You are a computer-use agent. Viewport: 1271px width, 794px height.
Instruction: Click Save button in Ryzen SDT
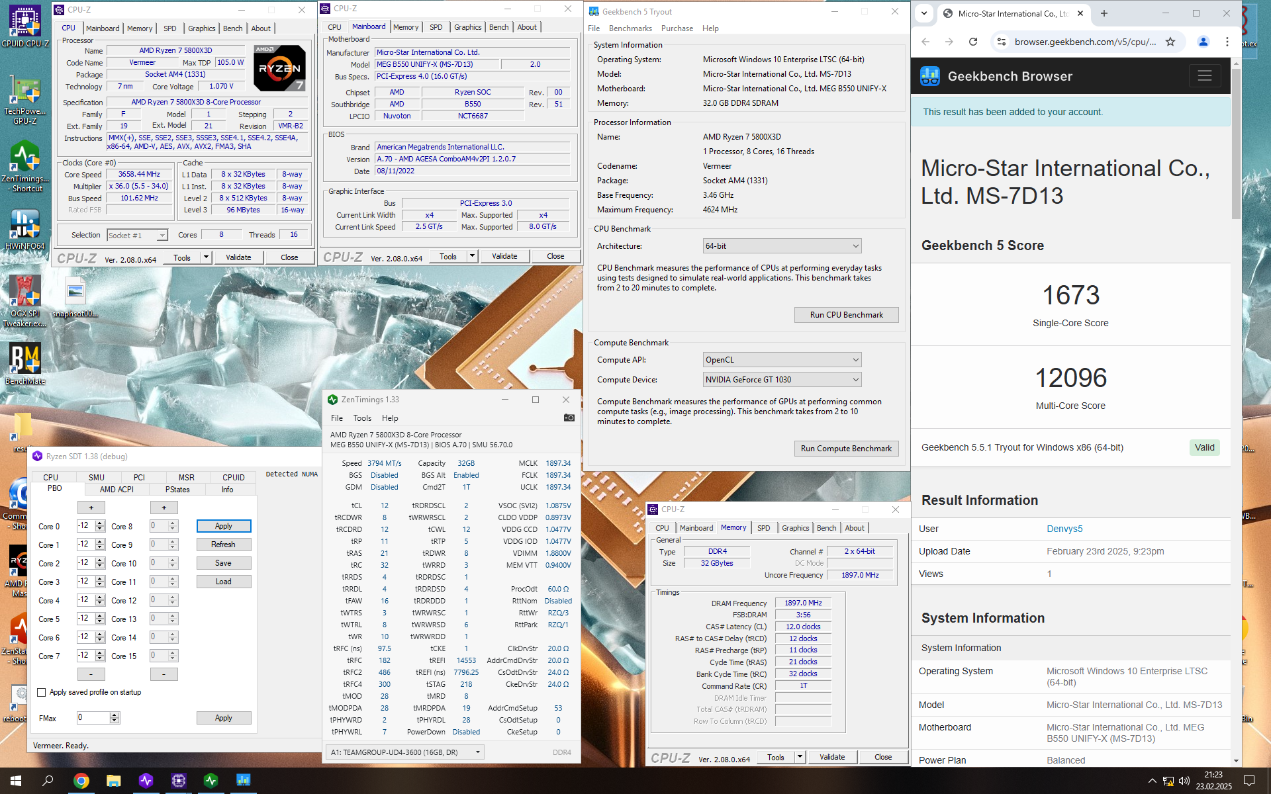[x=224, y=563]
